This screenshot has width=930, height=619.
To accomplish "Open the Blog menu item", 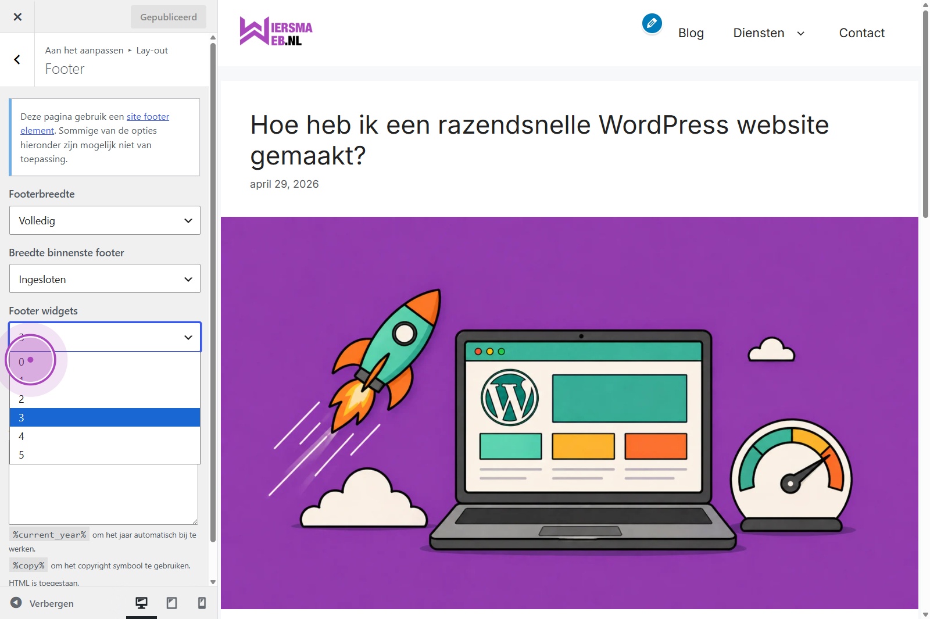I will coord(691,33).
